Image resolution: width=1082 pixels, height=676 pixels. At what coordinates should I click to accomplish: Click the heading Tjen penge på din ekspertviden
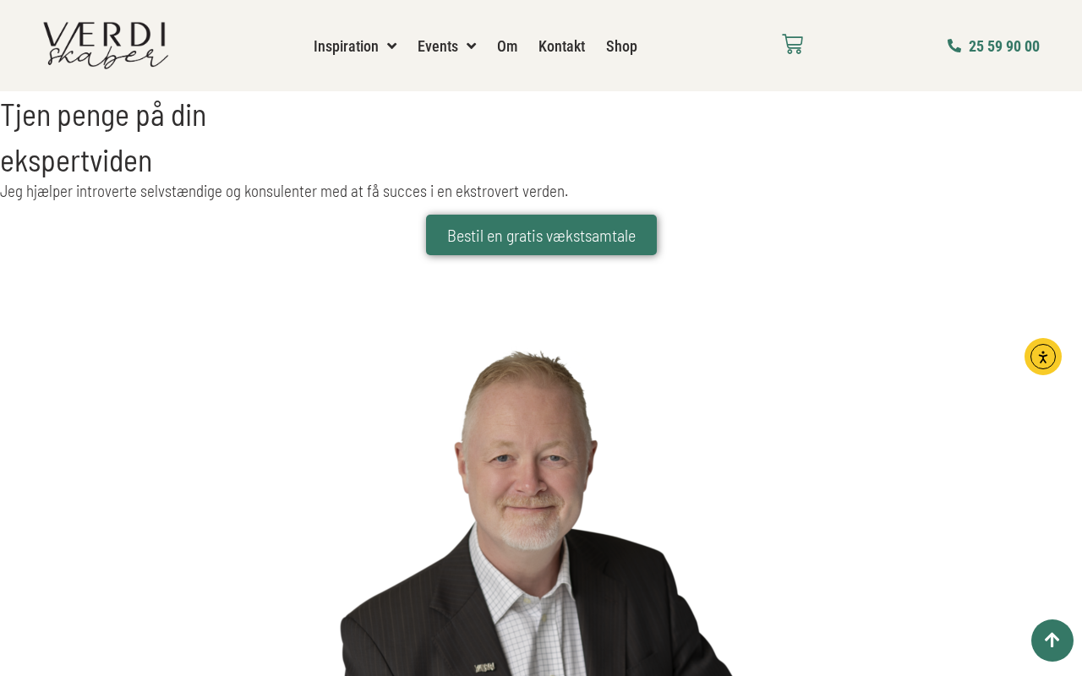pos(103,137)
